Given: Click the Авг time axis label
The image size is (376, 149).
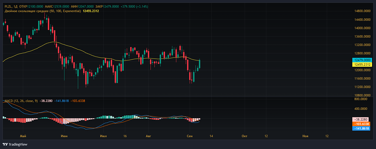Looking at the screenshot, I should point(149,136).
